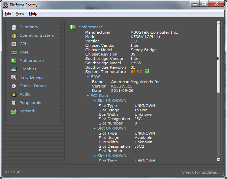Image resolution: width=227 pixels, height=179 pixels.
Task: Click the Operating System Windows flag icon
Action: pyautogui.click(x=14, y=35)
